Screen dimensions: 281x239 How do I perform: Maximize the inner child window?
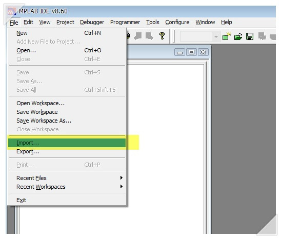point(191,52)
